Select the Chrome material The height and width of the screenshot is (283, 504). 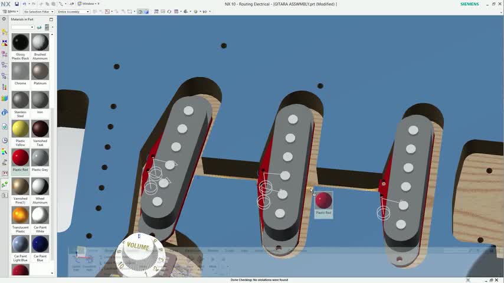point(20,74)
